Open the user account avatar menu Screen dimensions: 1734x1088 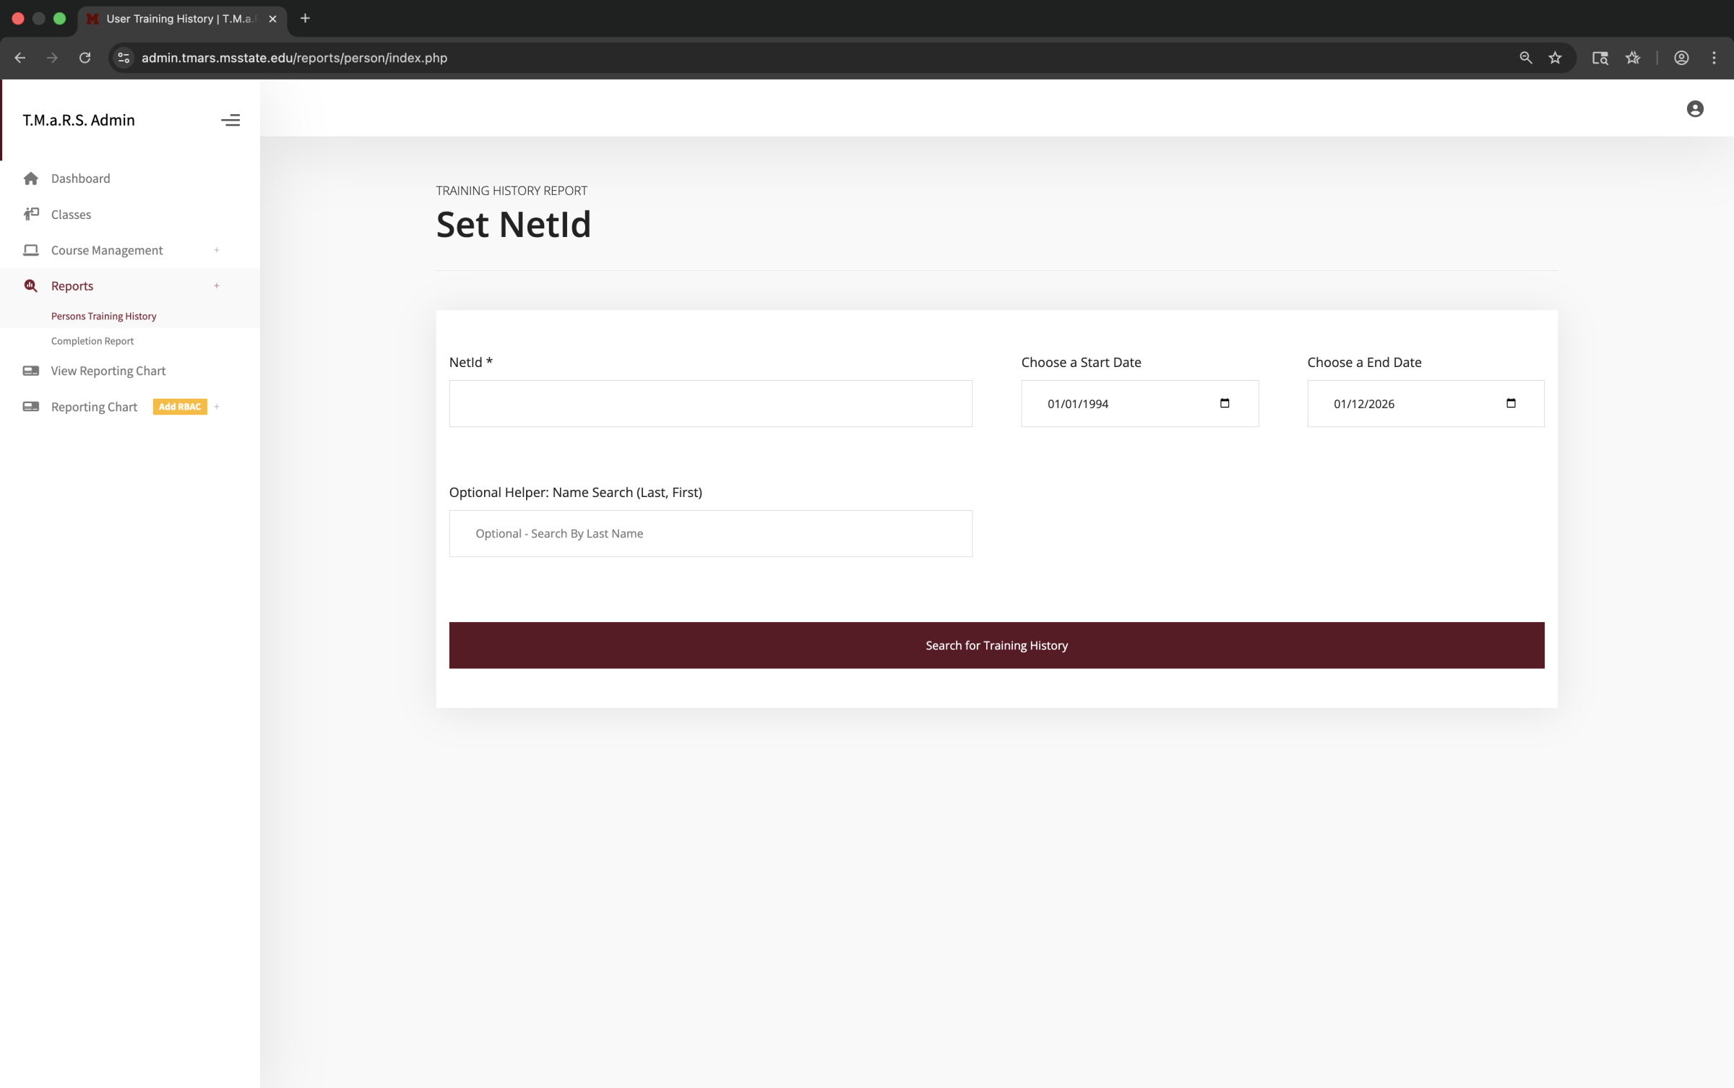point(1694,109)
